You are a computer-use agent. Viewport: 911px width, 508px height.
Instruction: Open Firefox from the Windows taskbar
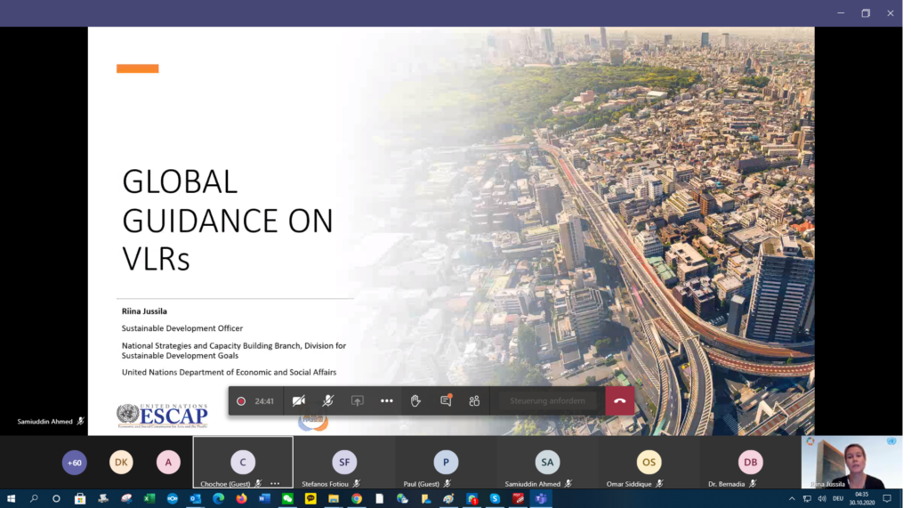241,499
